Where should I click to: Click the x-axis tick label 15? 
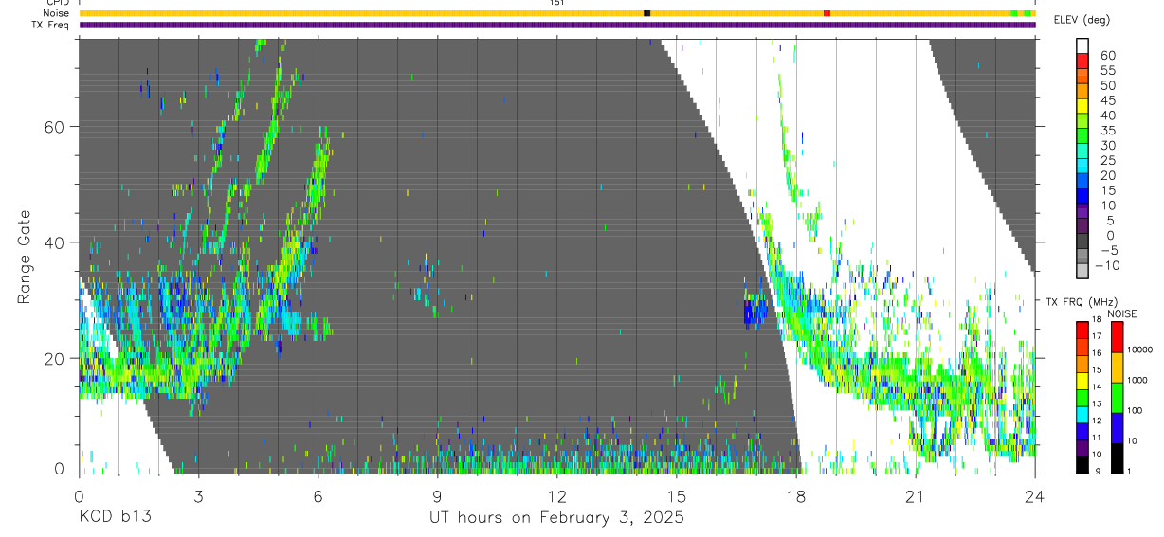676,495
